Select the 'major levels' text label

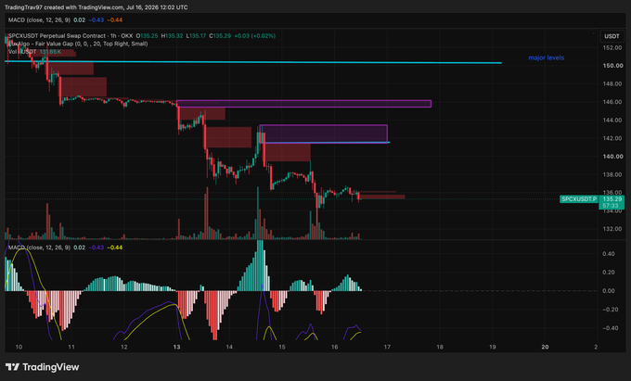pyautogui.click(x=546, y=57)
